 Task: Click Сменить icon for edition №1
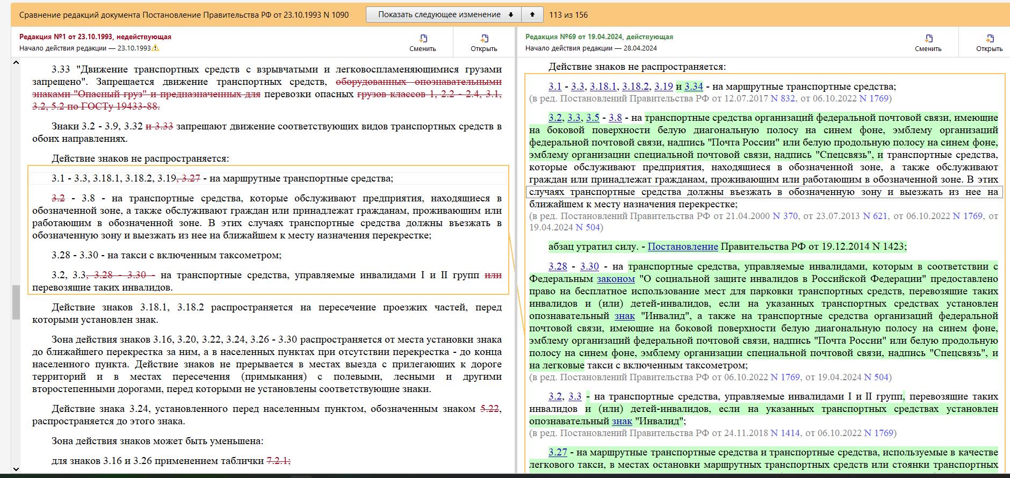(423, 39)
